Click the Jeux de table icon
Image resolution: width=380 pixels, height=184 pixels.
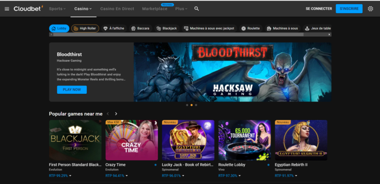(307, 29)
